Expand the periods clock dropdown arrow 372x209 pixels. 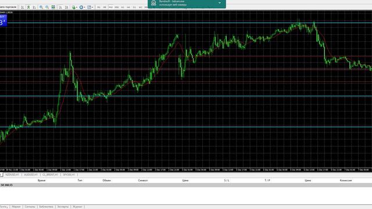click(x=84, y=8)
